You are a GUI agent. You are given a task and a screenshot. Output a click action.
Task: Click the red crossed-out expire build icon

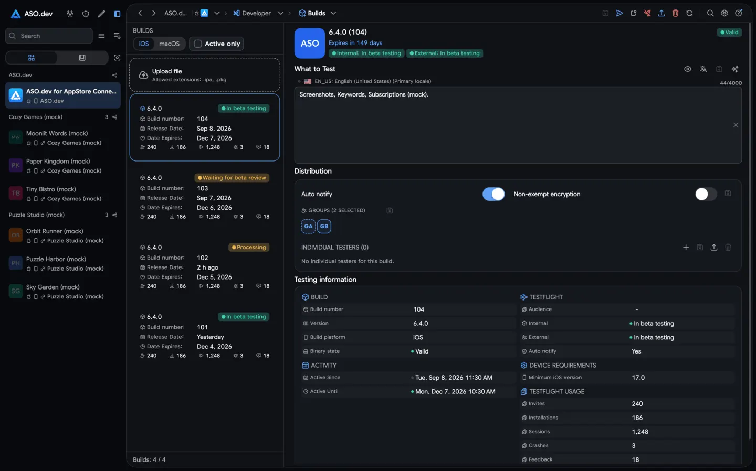pos(647,13)
